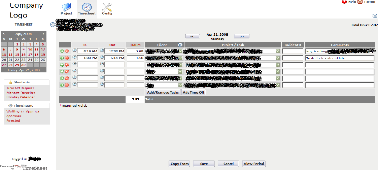Viewport: 378px width, 170px height.
Task: Open the Config tools icon
Action: pyautogui.click(x=107, y=7)
